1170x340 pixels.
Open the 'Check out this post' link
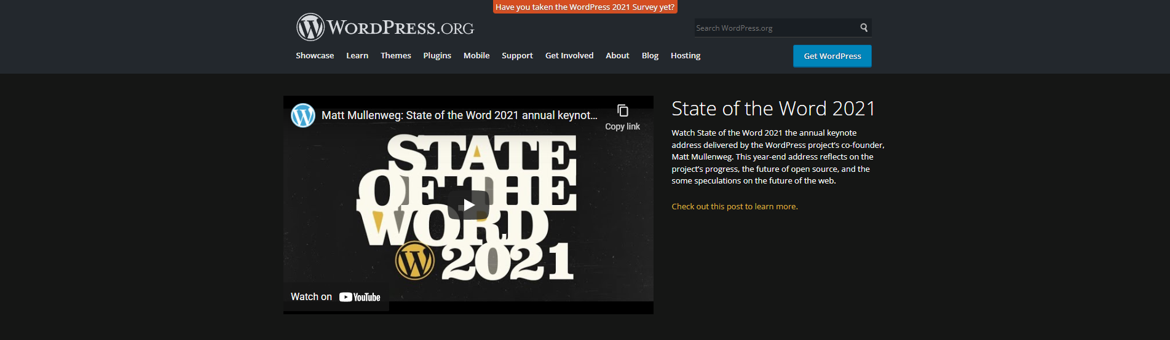735,207
